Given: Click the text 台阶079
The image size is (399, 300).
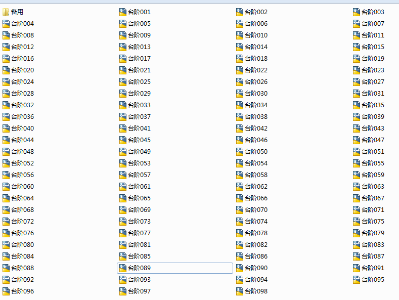Looking at the screenshot, I should 373,233.
